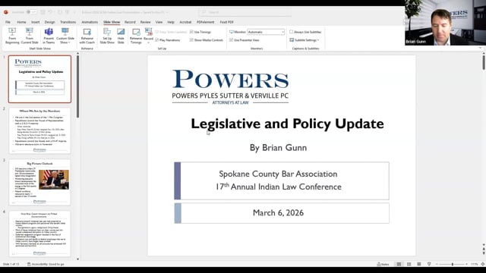Image resolution: width=486 pixels, height=273 pixels.
Task: Open Custom Slide Show dropdown
Action: (65, 36)
